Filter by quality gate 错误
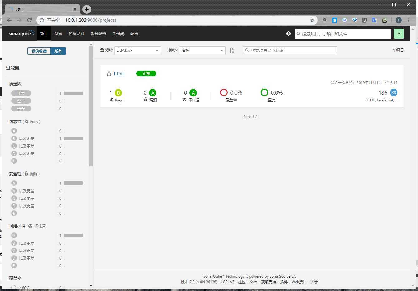Image resolution: width=418 pixels, height=291 pixels. pos(21,109)
